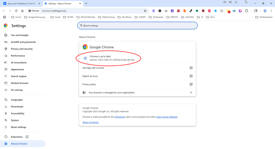Open the new tab plus button
The height and width of the screenshot is (149, 275).
[x=86, y=3]
